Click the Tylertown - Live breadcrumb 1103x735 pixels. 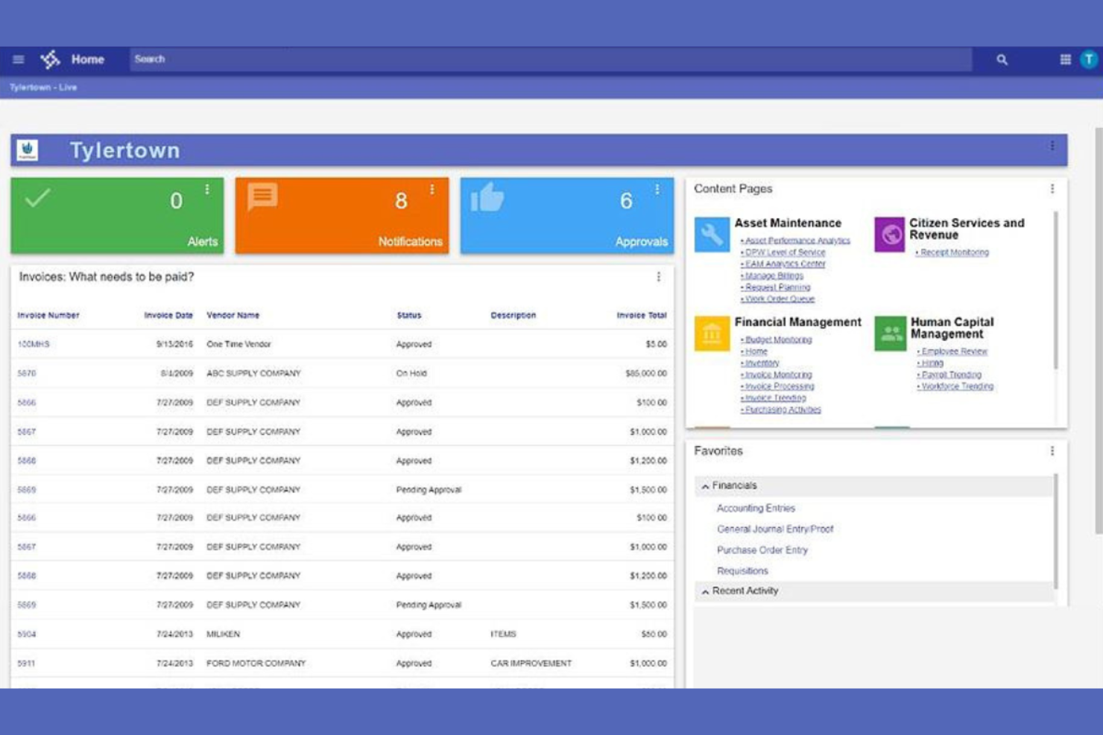pyautogui.click(x=43, y=88)
